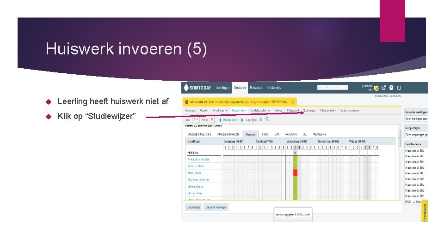Select the Huiswerk sub-tab
This screenshot has width=444, height=249.
251,134
